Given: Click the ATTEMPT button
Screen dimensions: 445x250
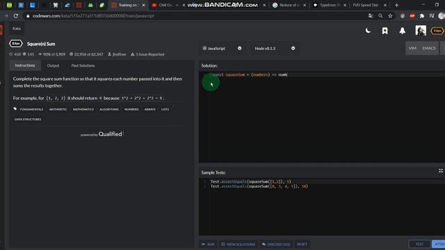Looking at the screenshot, I should click(439, 244).
